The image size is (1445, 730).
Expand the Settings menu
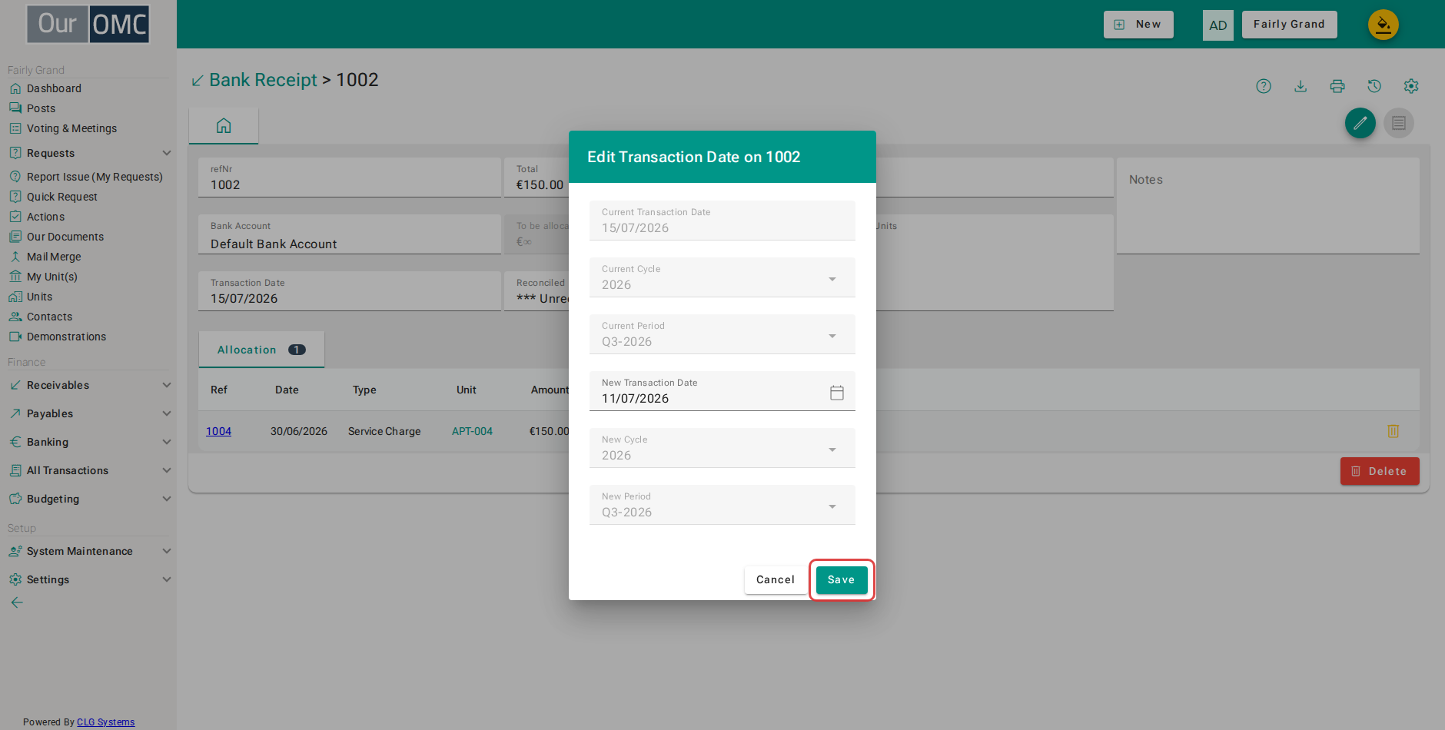[88, 579]
